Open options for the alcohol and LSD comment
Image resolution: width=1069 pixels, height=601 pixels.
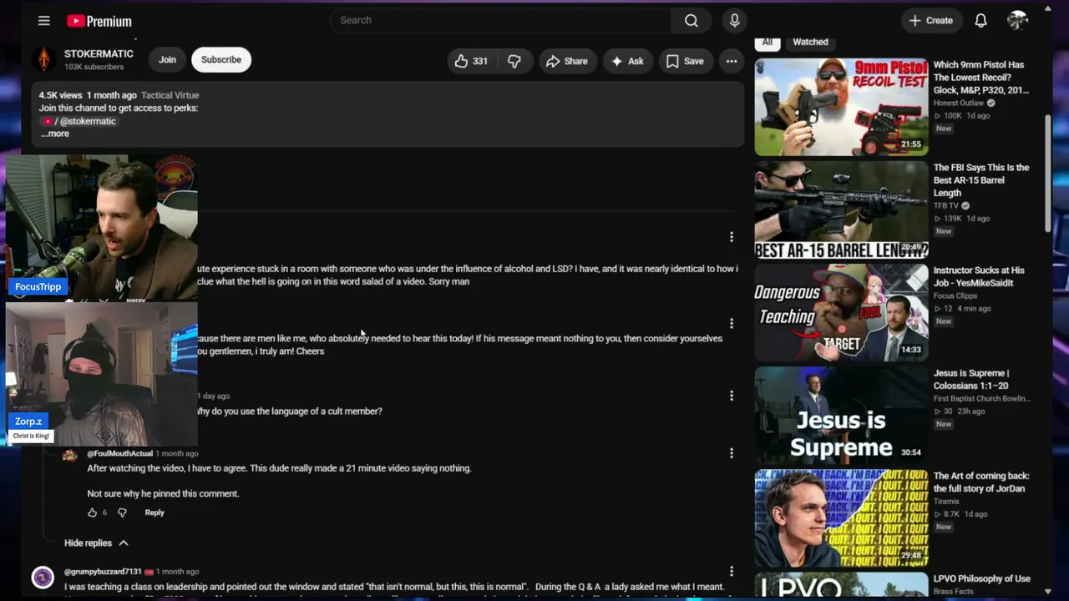(x=732, y=237)
